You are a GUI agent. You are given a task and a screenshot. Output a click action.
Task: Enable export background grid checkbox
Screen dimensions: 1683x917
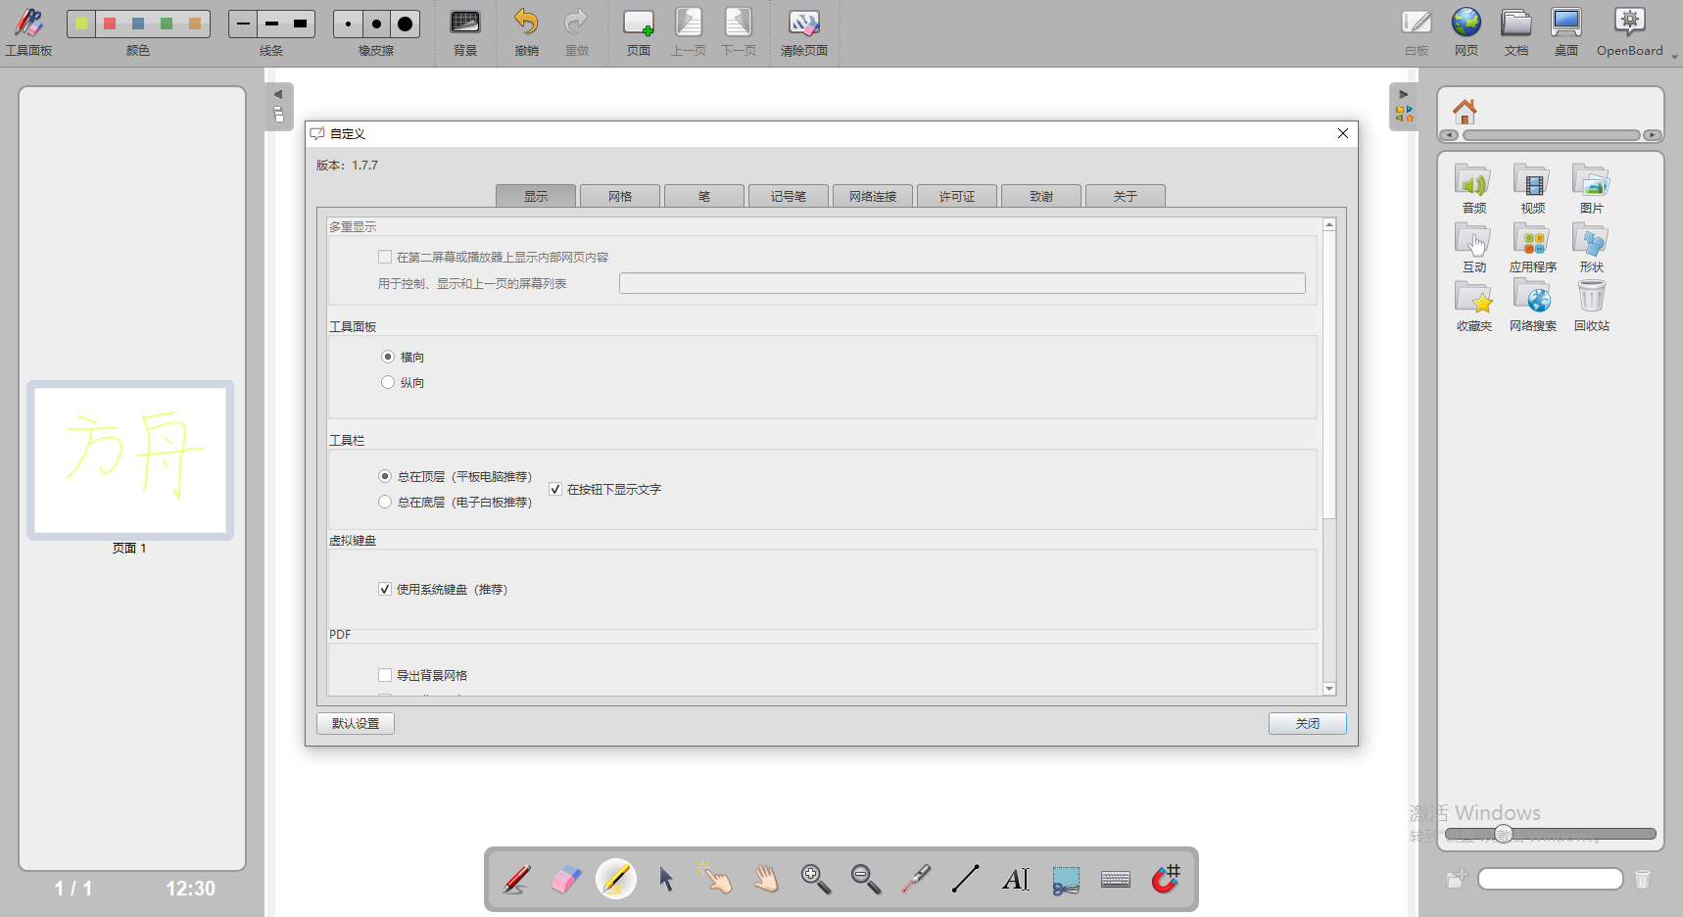click(x=385, y=675)
